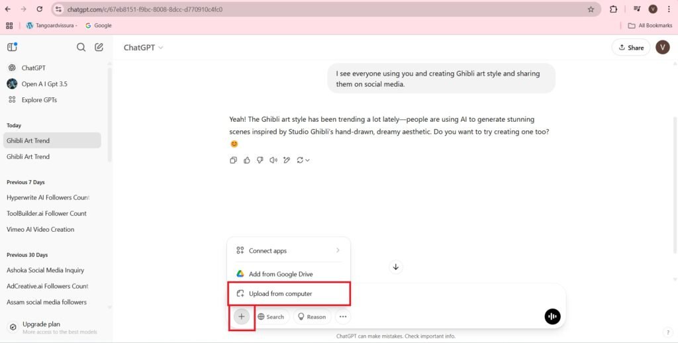Start voice mode with the black waveform button
Image resolution: width=678 pixels, height=343 pixels.
553,317
